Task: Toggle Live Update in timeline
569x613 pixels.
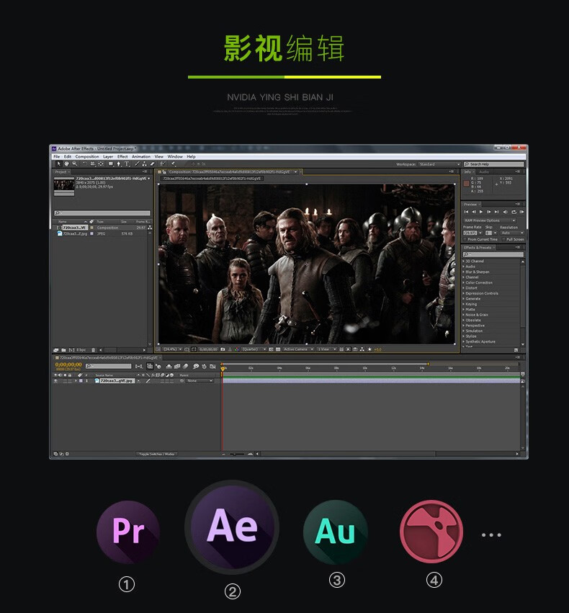Action: [149, 367]
